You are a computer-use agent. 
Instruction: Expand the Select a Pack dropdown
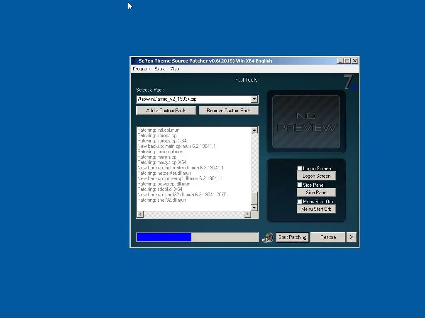pos(254,99)
